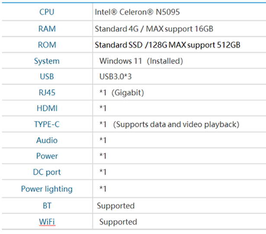Select the Intel Celeron N5095 text
Viewport: 266px width, 234px height.
[x=137, y=12]
